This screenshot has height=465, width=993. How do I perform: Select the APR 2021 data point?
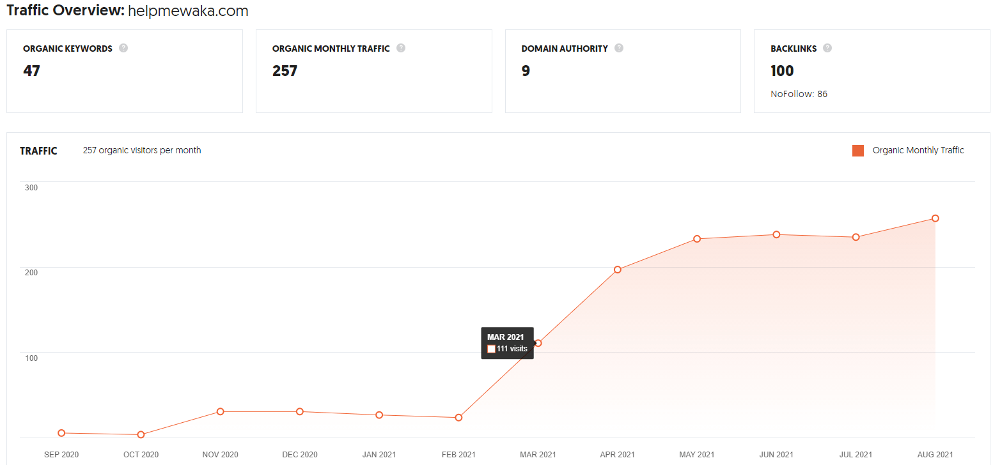(x=618, y=270)
